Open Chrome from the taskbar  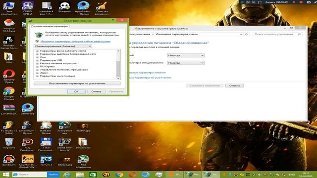coord(119,175)
